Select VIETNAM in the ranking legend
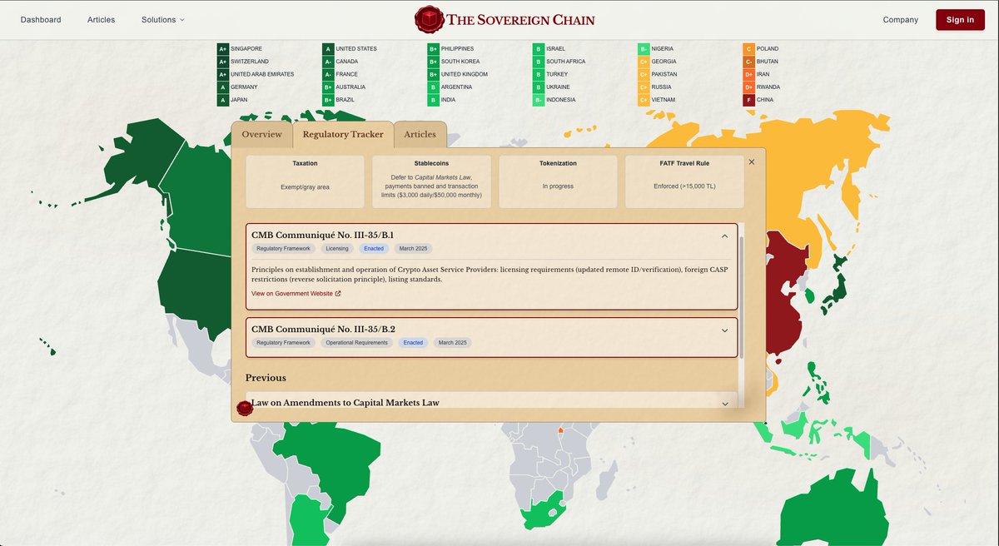Viewport: 999px width, 546px height. [x=664, y=100]
